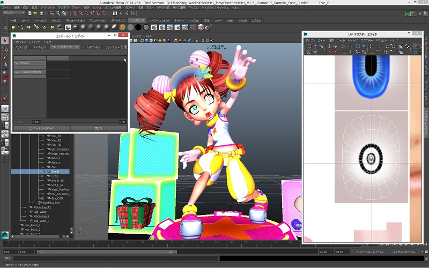Open scene folder icon in status line

35,13
